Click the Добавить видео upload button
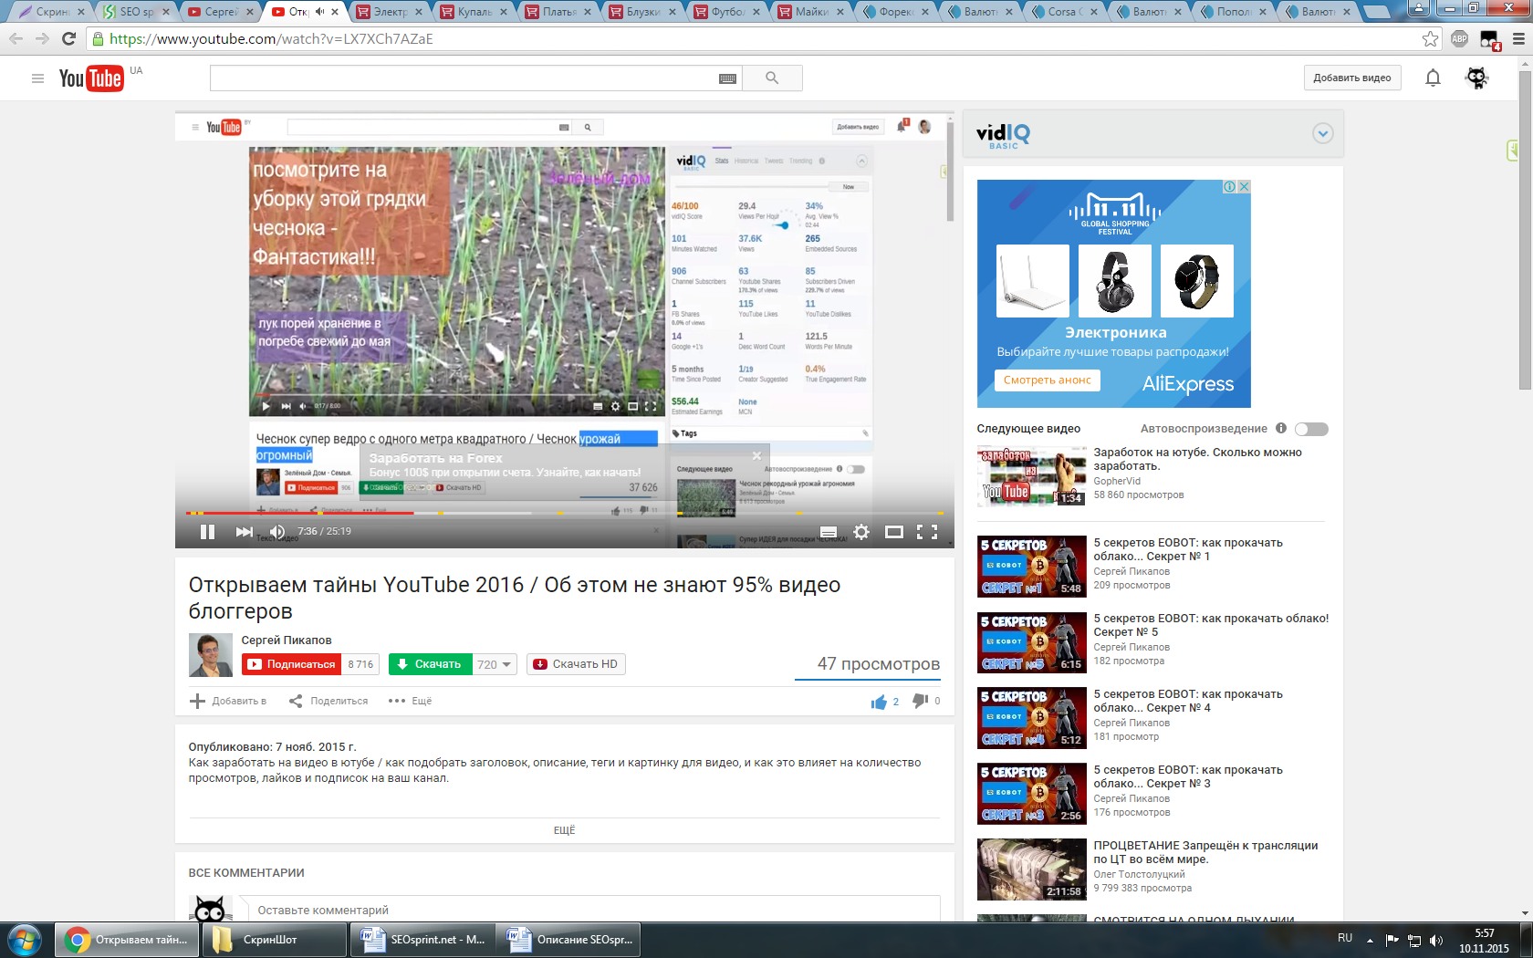This screenshot has width=1533, height=958. 1351,78
